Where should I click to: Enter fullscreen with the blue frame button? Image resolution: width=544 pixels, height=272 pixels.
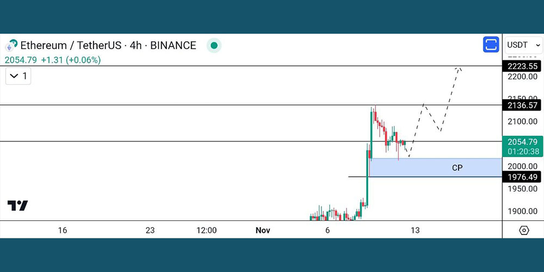[491, 45]
